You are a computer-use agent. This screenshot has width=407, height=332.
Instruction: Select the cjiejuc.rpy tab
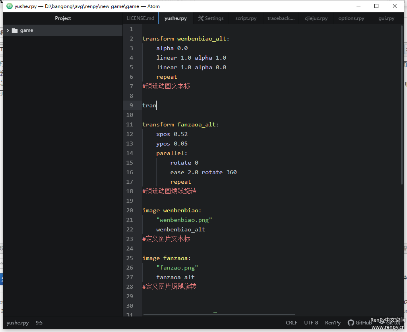pos(316,18)
